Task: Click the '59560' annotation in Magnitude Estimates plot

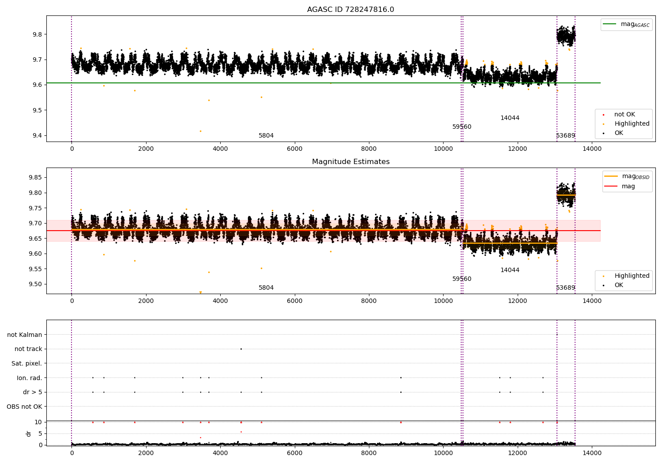Action: pos(462,279)
